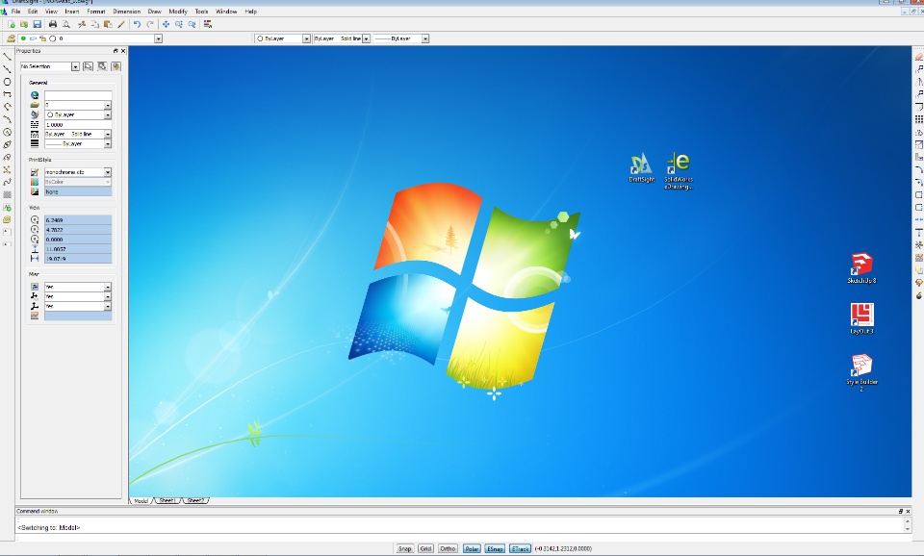Create a new drawing from toolbar
924x556 pixels.
click(x=12, y=24)
